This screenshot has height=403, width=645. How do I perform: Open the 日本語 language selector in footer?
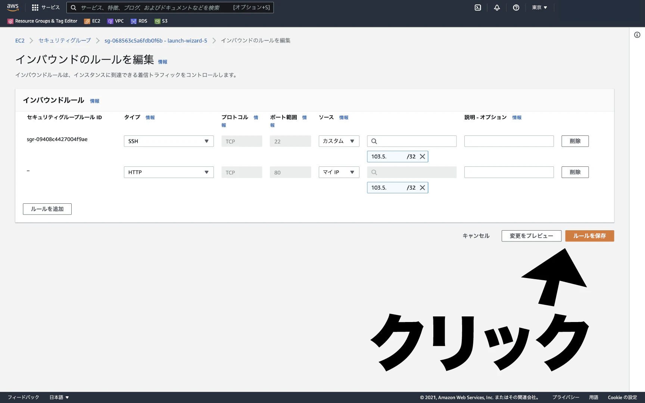click(59, 397)
